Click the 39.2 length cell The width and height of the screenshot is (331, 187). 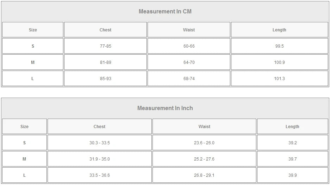coord(292,143)
